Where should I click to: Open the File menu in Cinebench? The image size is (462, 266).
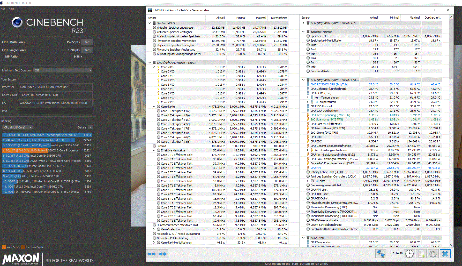click(3, 9)
